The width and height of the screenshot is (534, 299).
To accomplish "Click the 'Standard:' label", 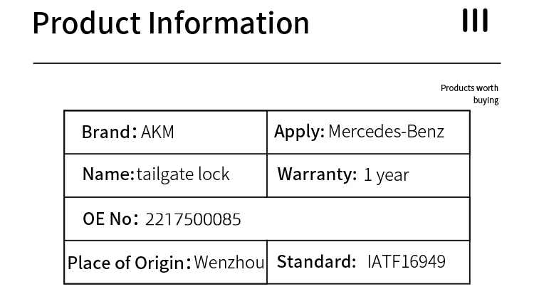I will (316, 261).
